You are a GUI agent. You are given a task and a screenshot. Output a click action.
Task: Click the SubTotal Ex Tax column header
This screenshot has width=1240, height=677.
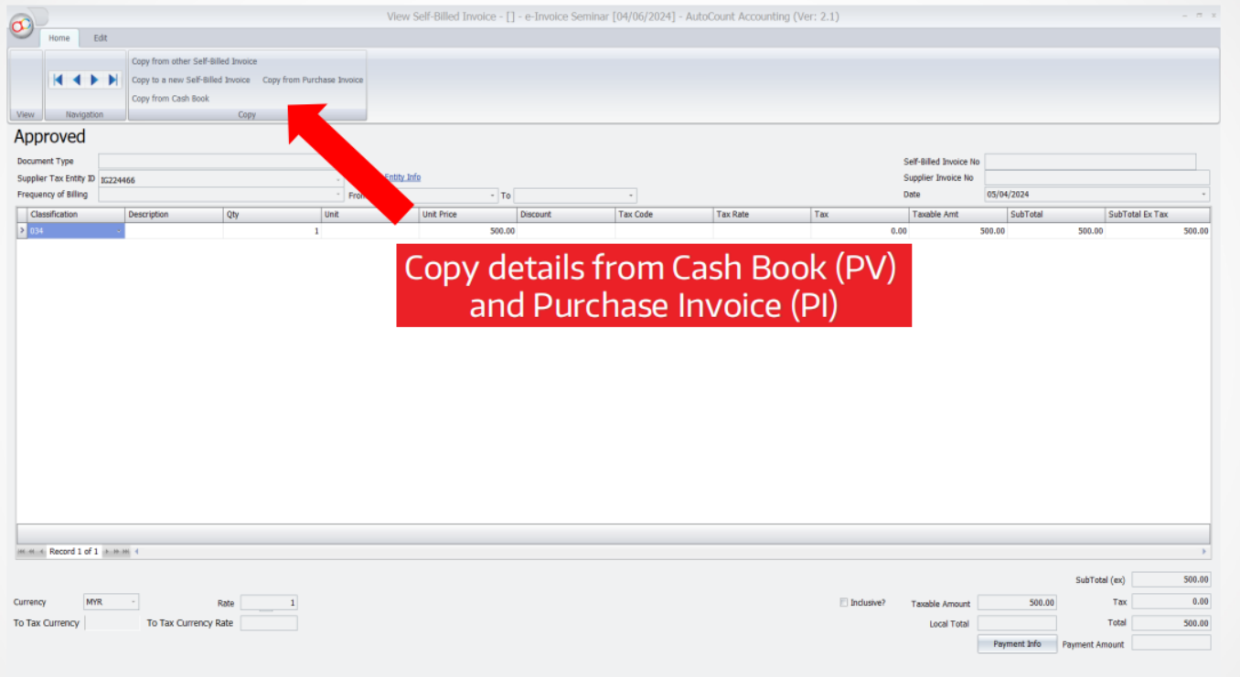click(x=1158, y=215)
